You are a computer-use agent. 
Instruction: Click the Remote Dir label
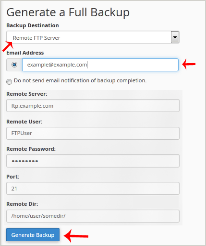22,204
